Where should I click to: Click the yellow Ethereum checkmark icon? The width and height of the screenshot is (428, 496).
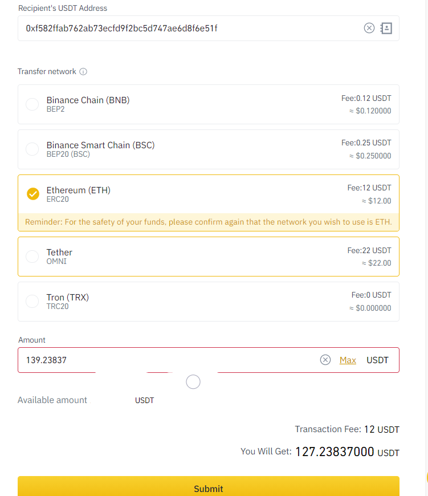click(33, 194)
